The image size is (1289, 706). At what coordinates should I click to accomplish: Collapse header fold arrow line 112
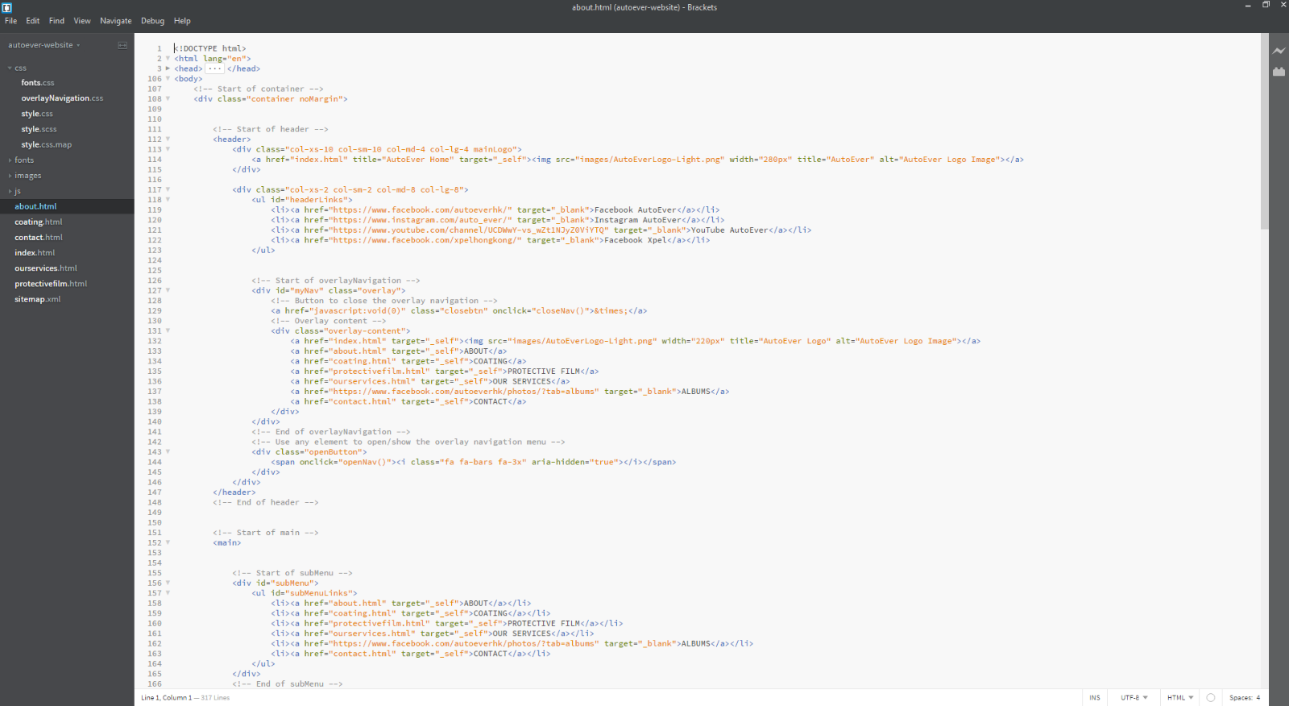coord(168,139)
